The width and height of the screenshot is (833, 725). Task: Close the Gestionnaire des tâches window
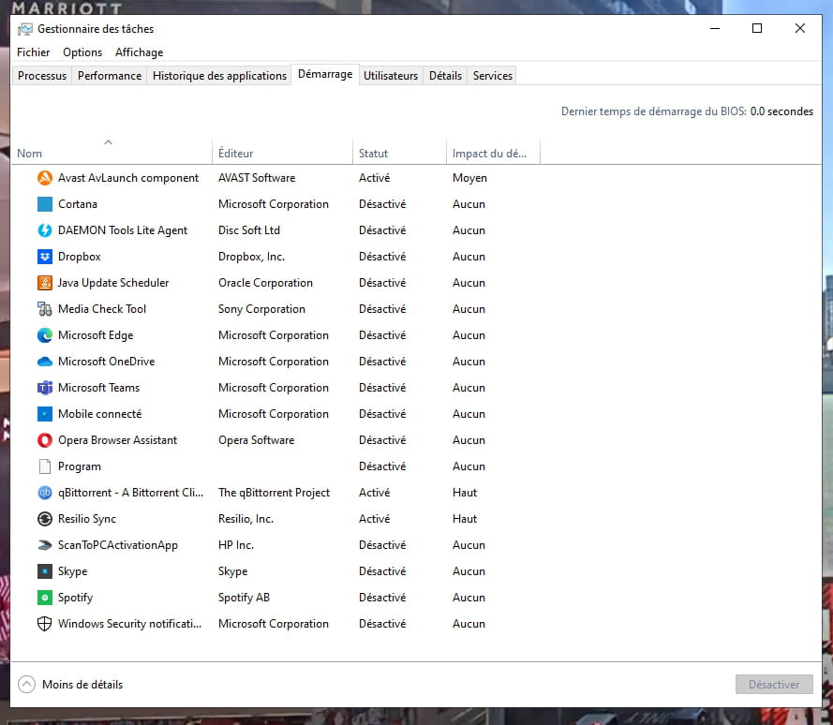[800, 29]
